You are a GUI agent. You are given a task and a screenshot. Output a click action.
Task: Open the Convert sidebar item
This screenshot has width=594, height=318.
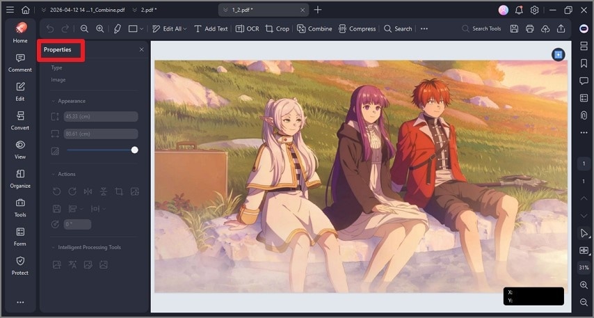click(20, 121)
